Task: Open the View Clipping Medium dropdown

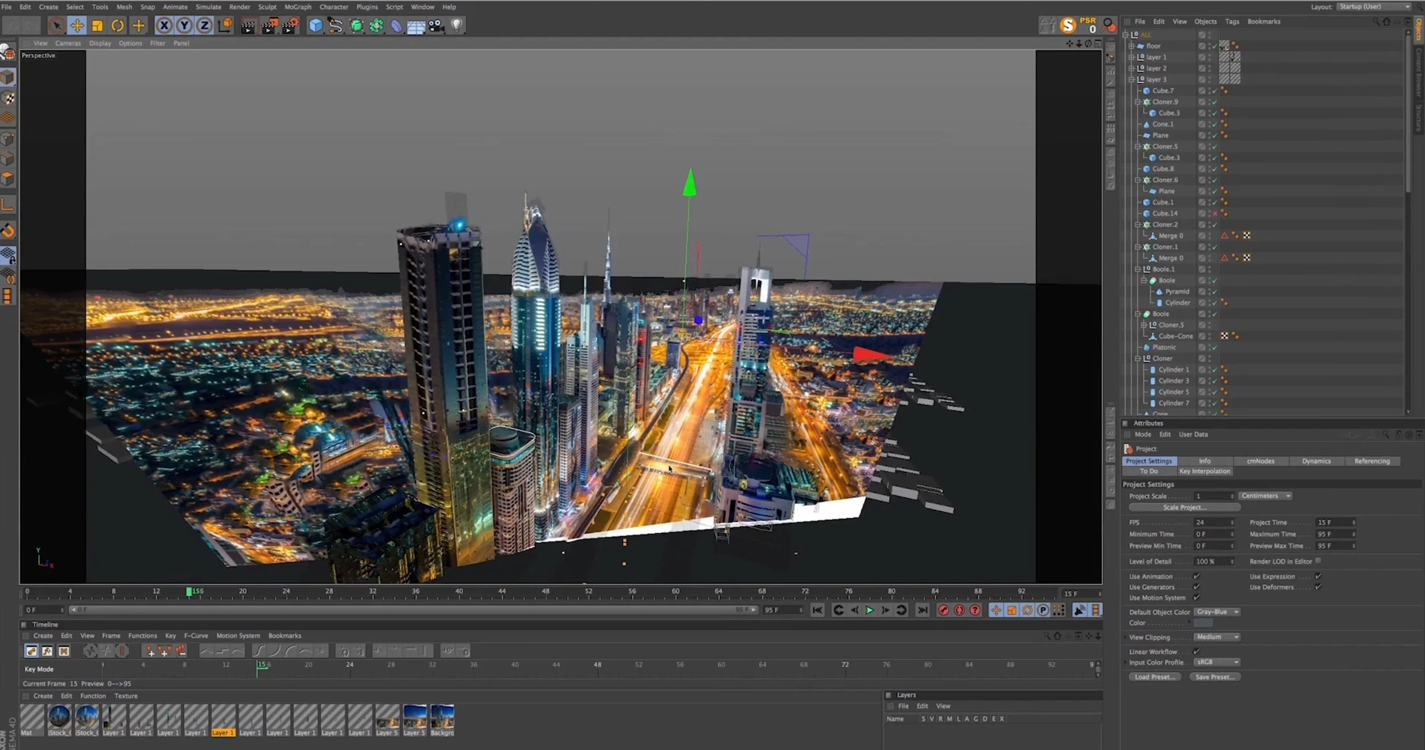Action: pyautogui.click(x=1217, y=637)
